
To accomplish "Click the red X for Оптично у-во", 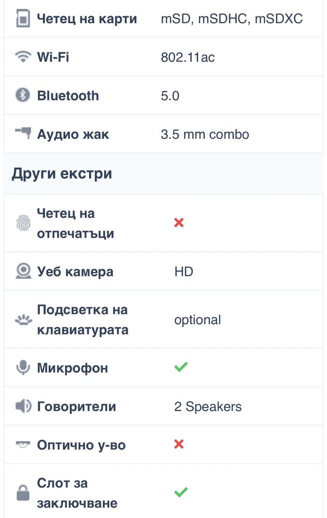I will pos(179,444).
